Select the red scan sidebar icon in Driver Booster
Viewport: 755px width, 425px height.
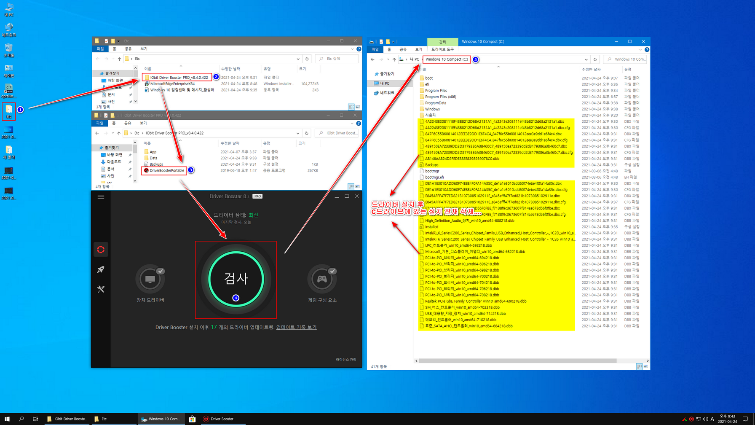[101, 250]
